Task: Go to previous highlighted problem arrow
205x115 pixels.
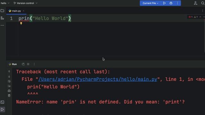Action: click(x=200, y=17)
